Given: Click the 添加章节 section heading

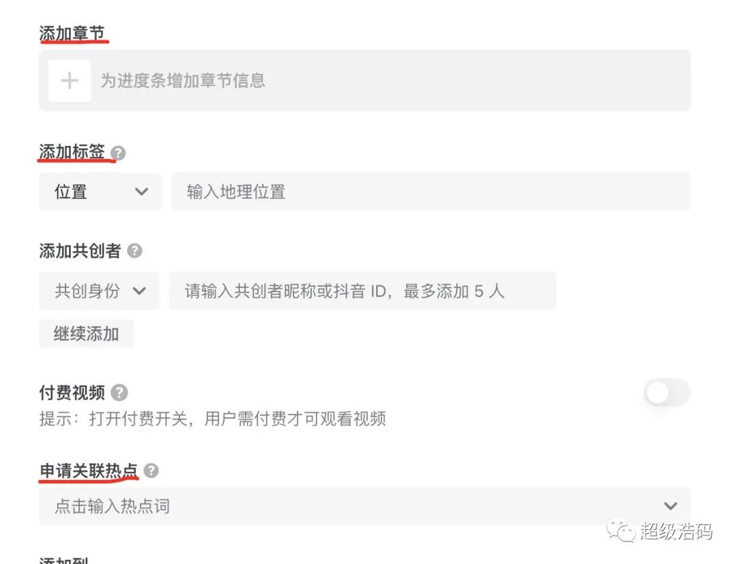Looking at the screenshot, I should tap(72, 33).
